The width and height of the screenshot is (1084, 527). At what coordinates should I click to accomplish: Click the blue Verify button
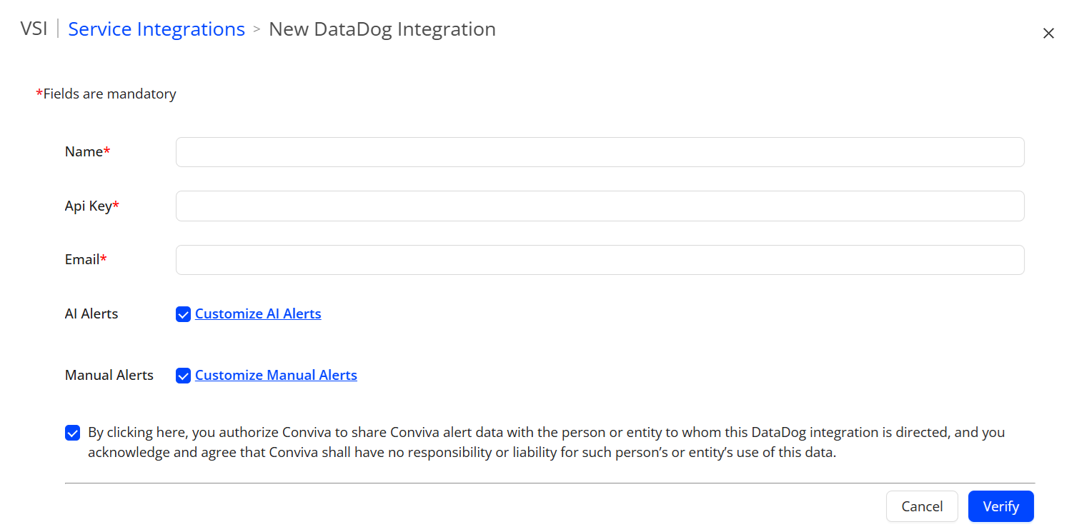tap(1000, 506)
